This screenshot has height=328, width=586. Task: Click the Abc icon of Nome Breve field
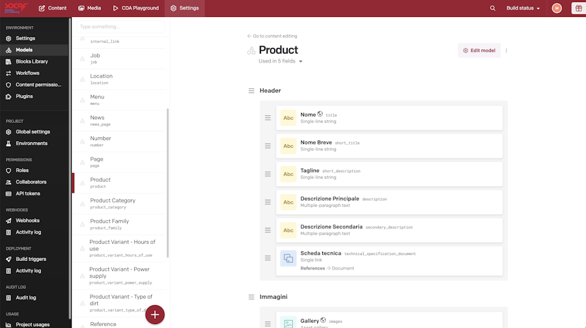(288, 146)
